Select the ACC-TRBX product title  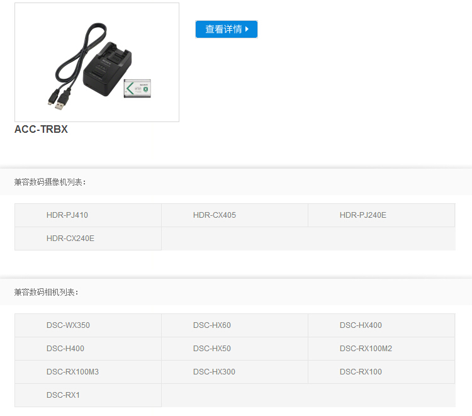click(42, 129)
